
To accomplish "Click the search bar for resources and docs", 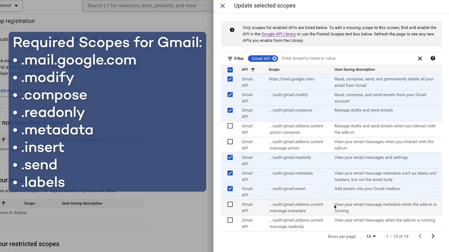I will click(x=148, y=6).
